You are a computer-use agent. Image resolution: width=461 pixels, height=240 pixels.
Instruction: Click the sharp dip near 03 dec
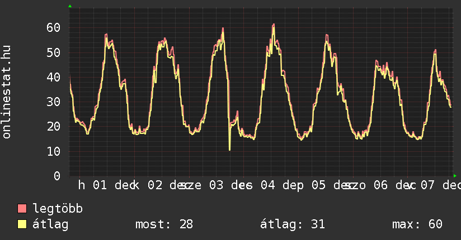point(229,150)
